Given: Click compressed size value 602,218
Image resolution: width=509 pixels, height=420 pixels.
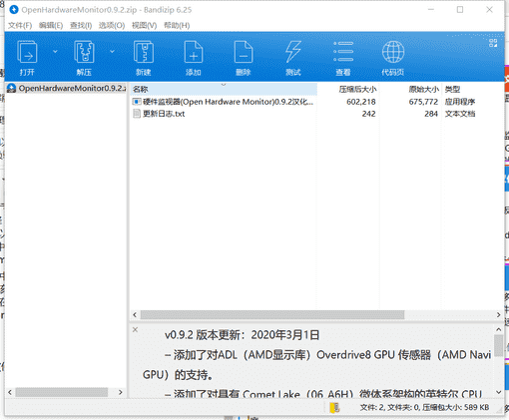Looking at the screenshot, I should 361,102.
